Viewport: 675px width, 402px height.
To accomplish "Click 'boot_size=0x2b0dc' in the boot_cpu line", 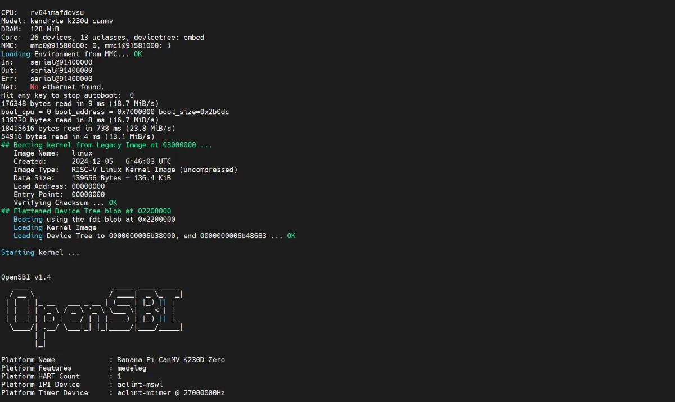I will (x=193, y=112).
